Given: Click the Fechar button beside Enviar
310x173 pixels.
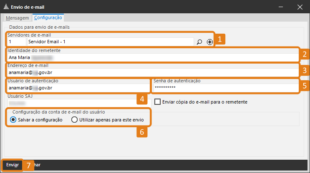Looking at the screenshot, I should [x=37, y=165].
